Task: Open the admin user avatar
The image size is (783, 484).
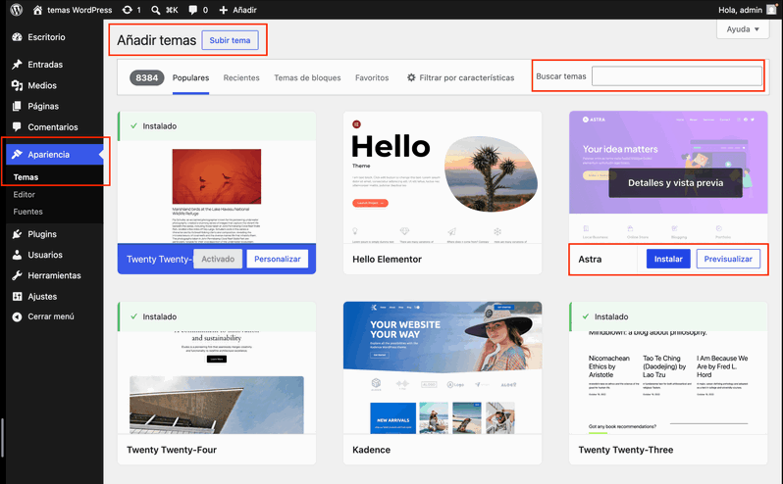Action: point(771,10)
